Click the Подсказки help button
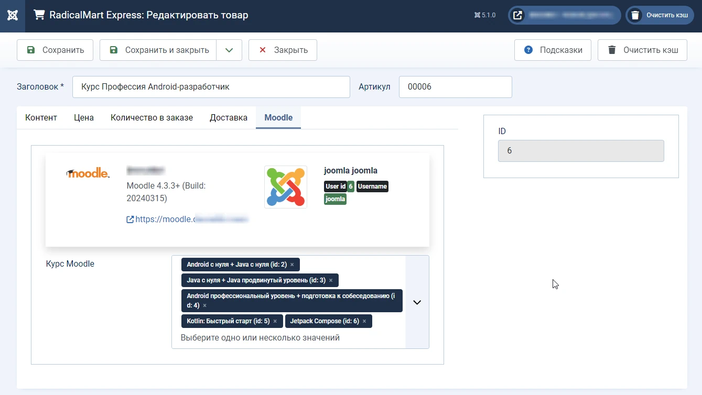Viewport: 702px width, 395px height. click(x=553, y=50)
